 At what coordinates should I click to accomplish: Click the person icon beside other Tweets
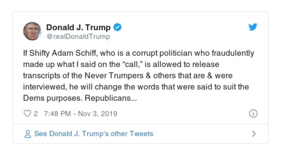click(28, 134)
